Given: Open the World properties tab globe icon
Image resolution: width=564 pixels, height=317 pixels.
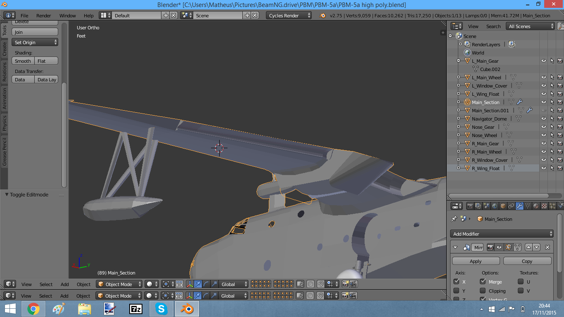Looking at the screenshot, I should coord(495,206).
